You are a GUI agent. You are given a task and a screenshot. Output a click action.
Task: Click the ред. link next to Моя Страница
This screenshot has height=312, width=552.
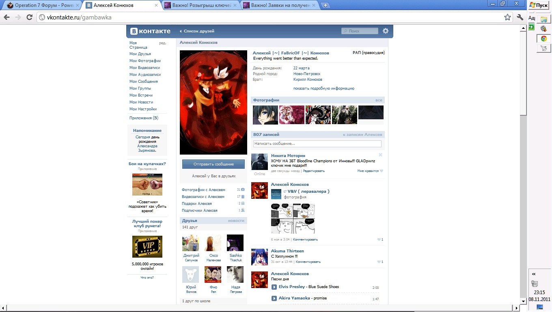[162, 43]
